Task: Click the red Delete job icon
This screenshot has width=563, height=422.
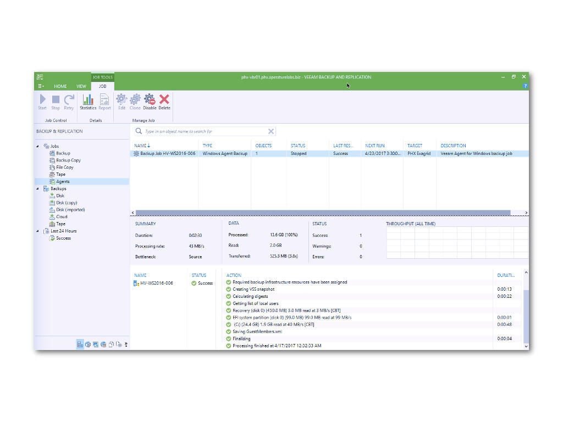Action: pyautogui.click(x=164, y=99)
